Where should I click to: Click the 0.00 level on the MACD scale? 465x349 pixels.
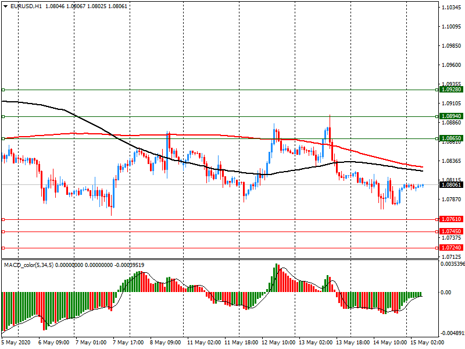445,293
